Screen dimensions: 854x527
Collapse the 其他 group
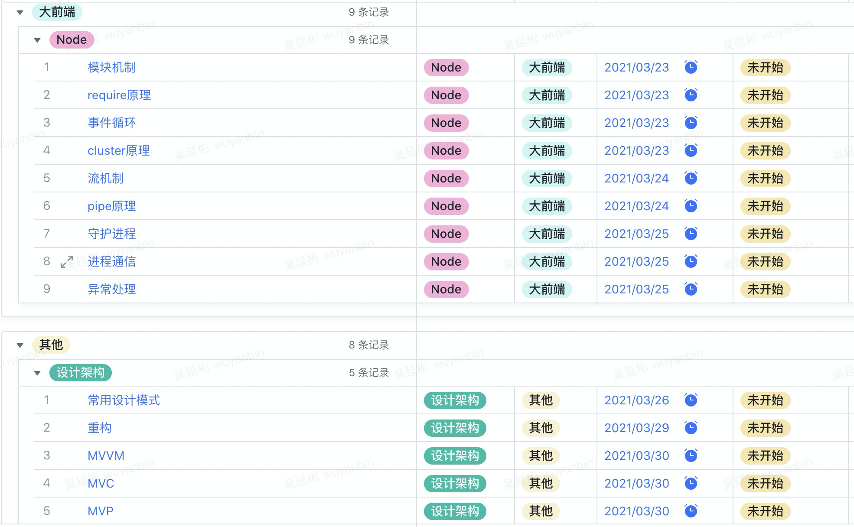20,345
